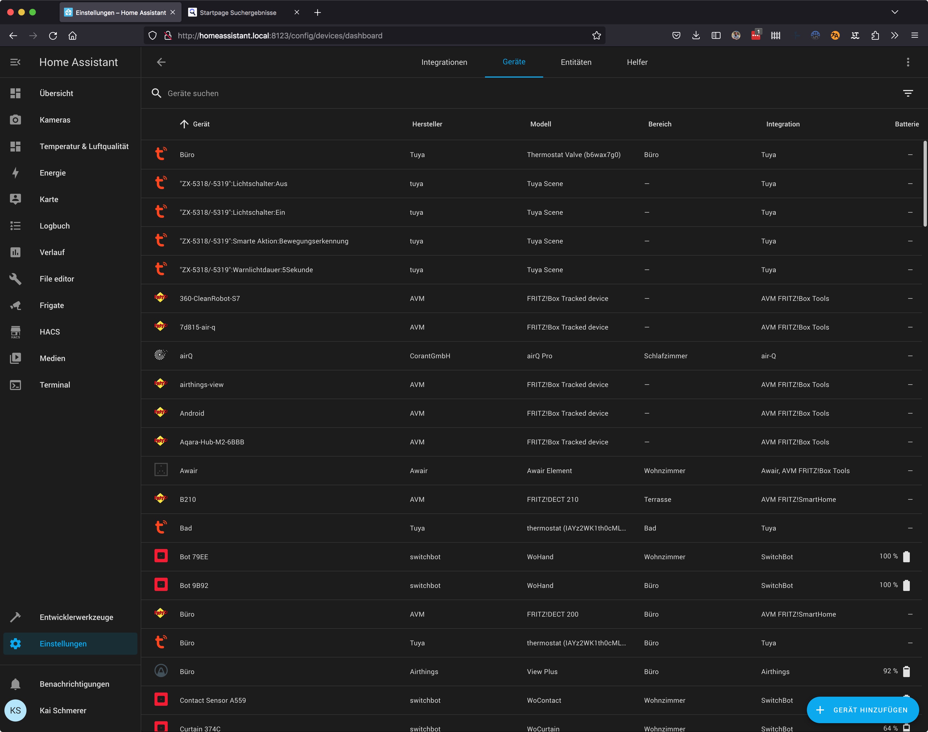Switch to the Integrationen tab

tap(444, 62)
